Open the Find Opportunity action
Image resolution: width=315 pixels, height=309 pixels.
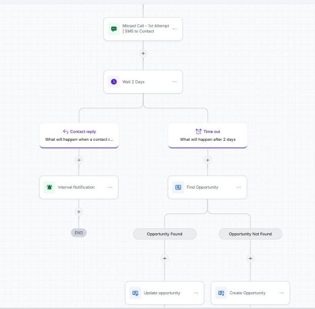coord(207,187)
